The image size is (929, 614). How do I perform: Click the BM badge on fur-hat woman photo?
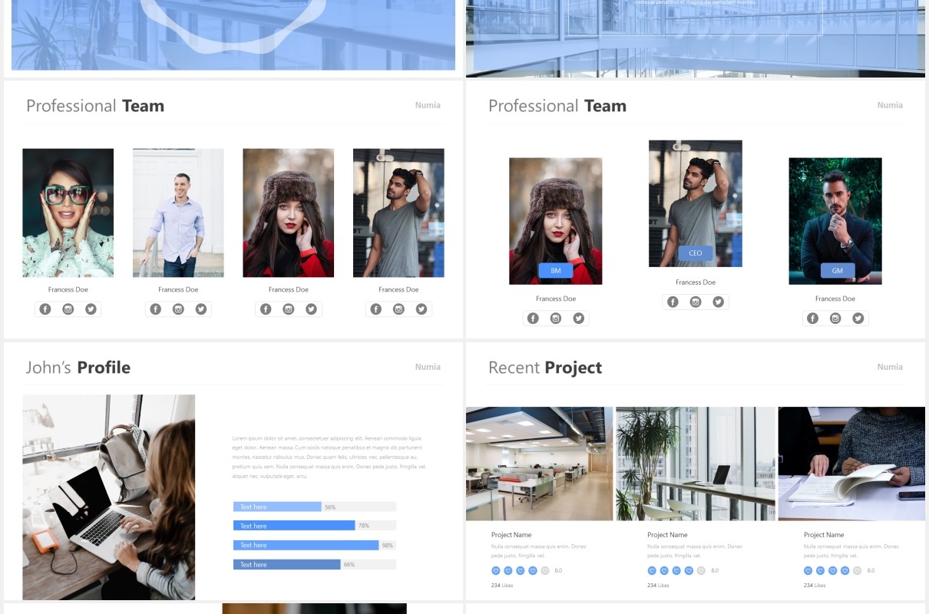556,271
